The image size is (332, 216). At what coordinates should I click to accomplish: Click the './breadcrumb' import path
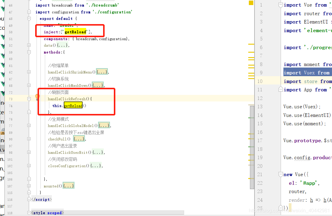(x=103, y=5)
